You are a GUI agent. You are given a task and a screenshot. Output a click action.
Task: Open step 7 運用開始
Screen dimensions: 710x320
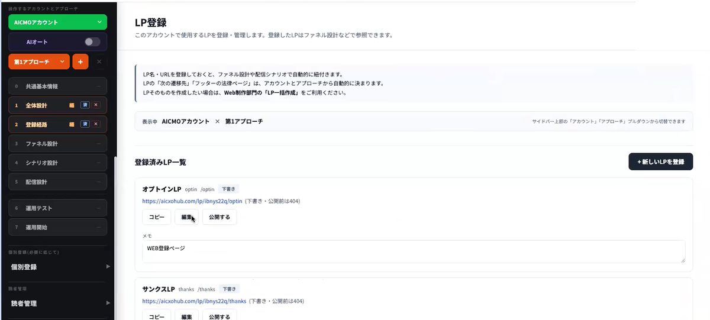pos(57,227)
